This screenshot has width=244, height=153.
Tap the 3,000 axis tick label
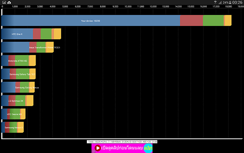[x=40, y=7]
